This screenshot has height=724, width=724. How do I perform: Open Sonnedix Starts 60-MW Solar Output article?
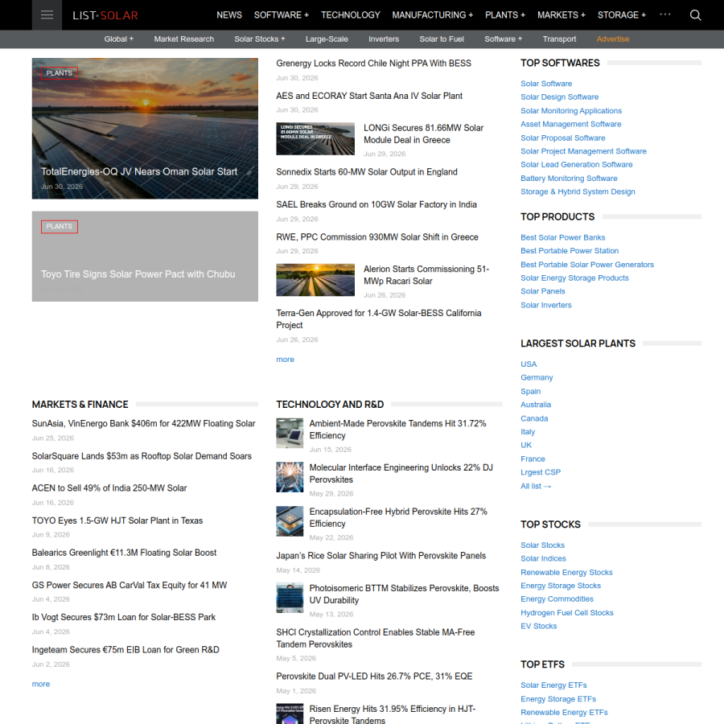367,172
